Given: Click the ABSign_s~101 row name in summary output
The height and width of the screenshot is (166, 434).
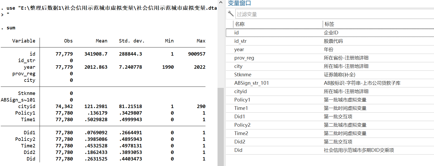Looking at the screenshot, I should (x=18, y=100).
